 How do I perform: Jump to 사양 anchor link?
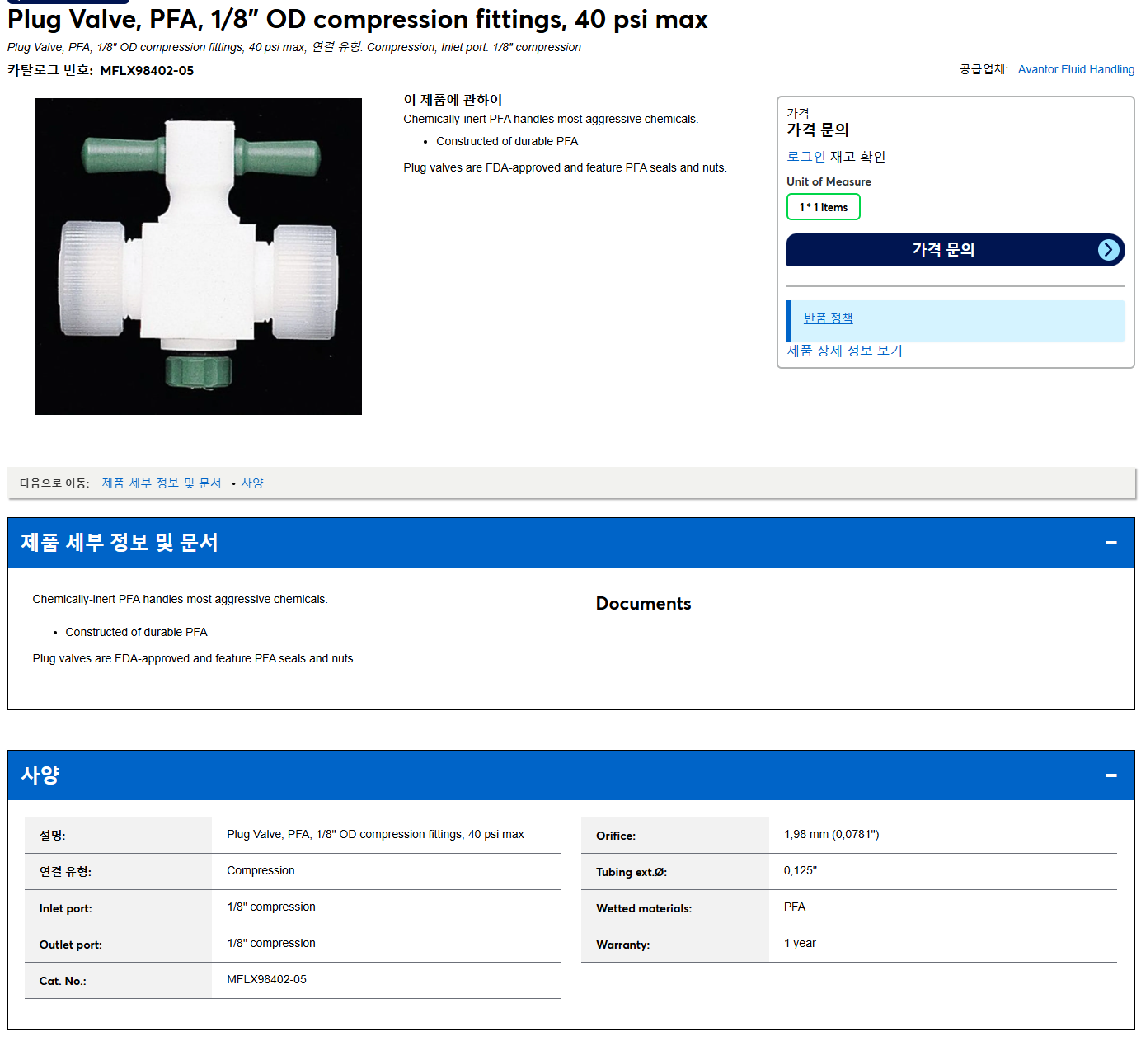(252, 483)
